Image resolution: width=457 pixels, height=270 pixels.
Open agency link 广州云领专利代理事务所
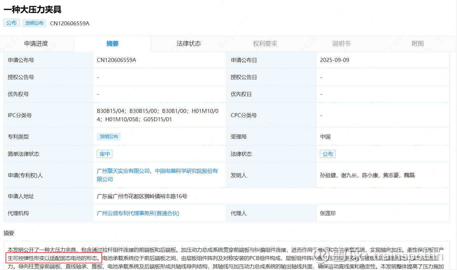138,213
